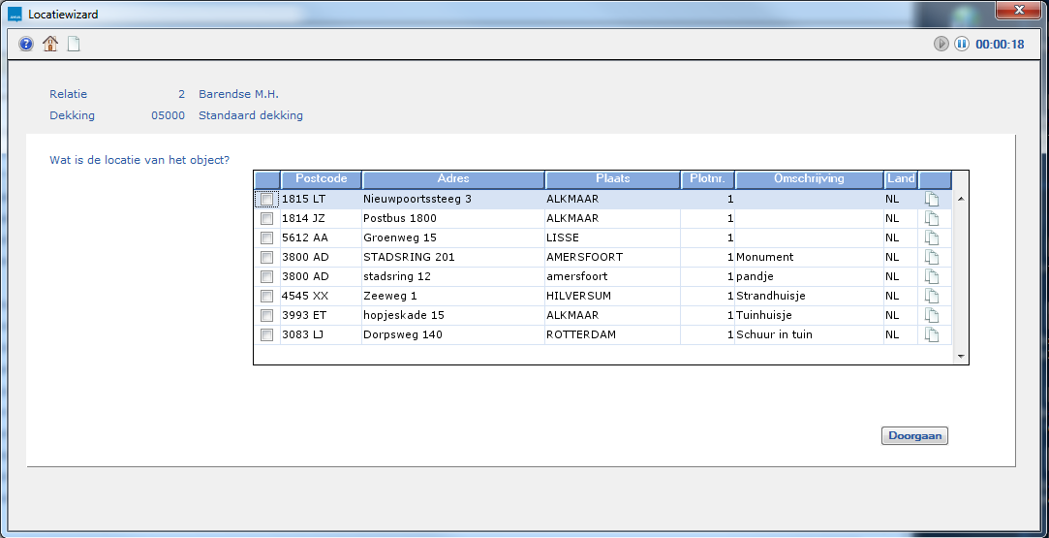Click the blank document icon in toolbar
Viewport: 1049px width, 538px height.
click(x=74, y=44)
